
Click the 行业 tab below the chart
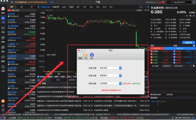pos(58,80)
